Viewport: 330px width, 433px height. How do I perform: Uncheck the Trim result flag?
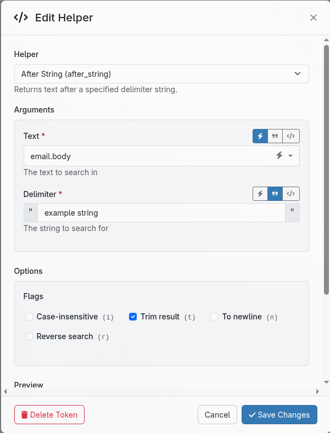pos(133,317)
